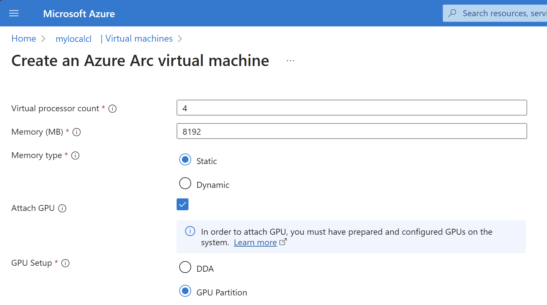Show info tooltip for Memory (MB)
Viewport: 547px width, 305px height.
click(x=77, y=132)
